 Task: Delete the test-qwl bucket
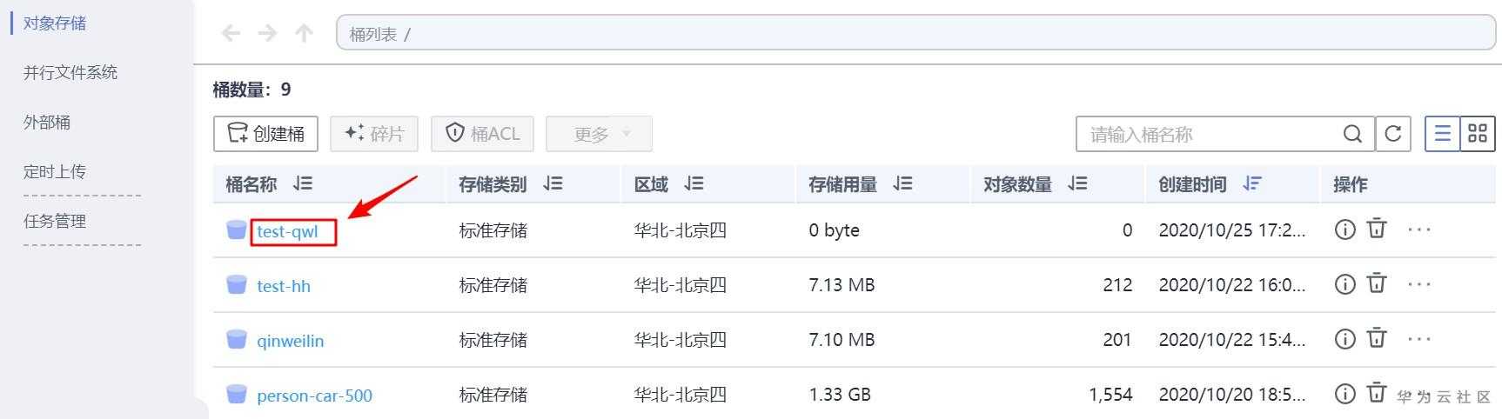pyautogui.click(x=1376, y=229)
